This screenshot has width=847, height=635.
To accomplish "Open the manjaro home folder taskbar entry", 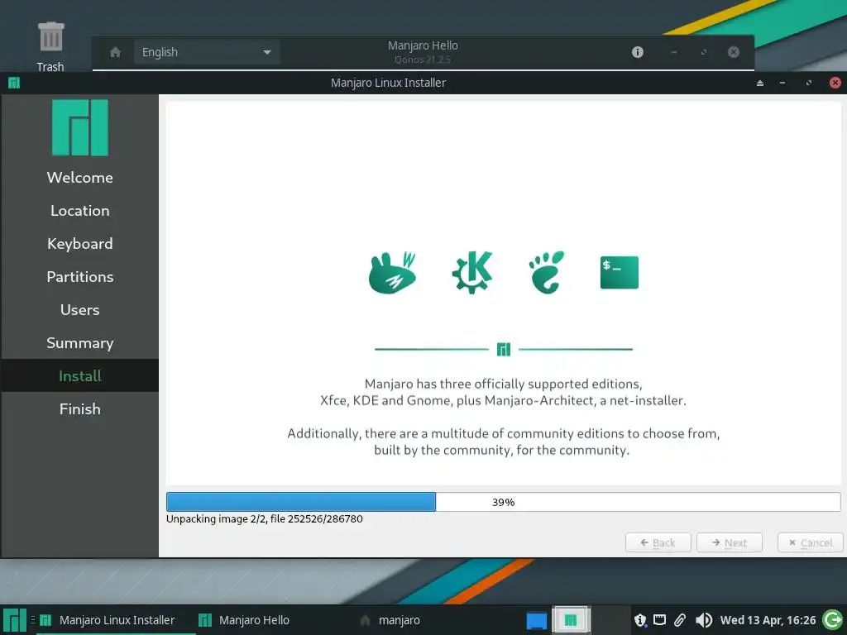I will click(390, 620).
